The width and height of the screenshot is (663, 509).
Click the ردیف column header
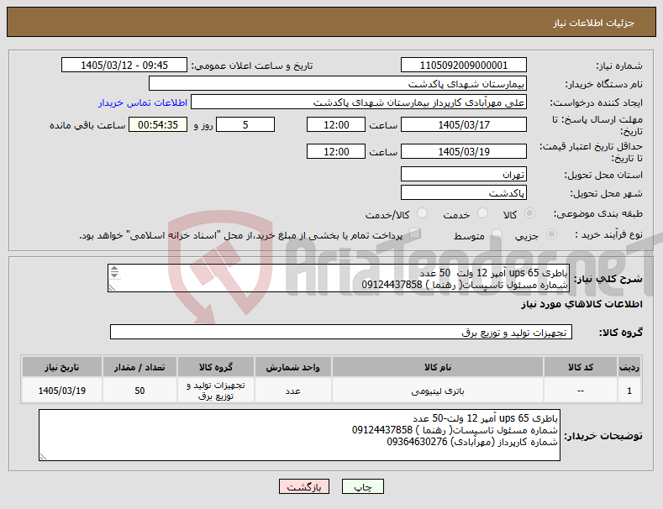point(629,367)
